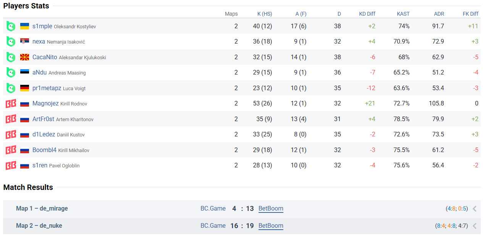Open BetBoom team link in Map 1 row
The image size is (485, 235).
[x=271, y=209]
